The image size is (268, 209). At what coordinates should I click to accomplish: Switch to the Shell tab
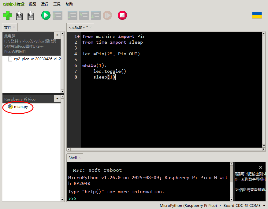73,158
